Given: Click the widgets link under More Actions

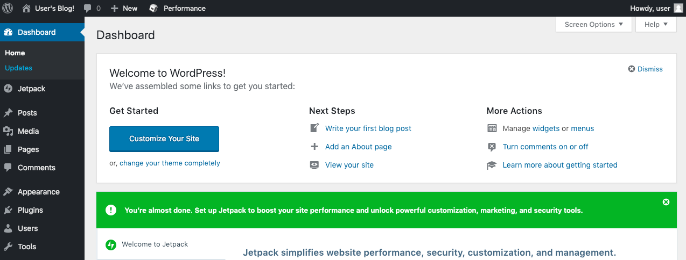Looking at the screenshot, I should pyautogui.click(x=546, y=128).
